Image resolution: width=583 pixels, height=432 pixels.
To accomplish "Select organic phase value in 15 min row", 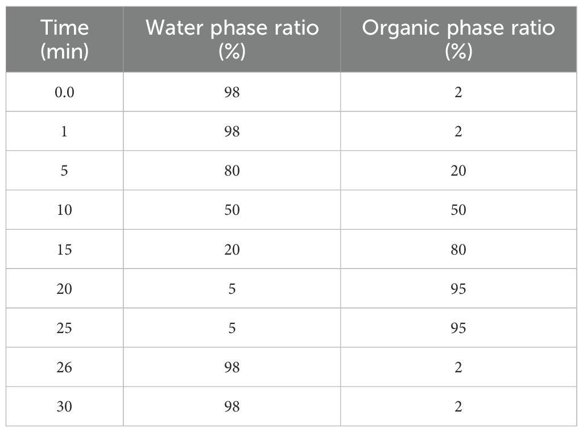I will (458, 250).
